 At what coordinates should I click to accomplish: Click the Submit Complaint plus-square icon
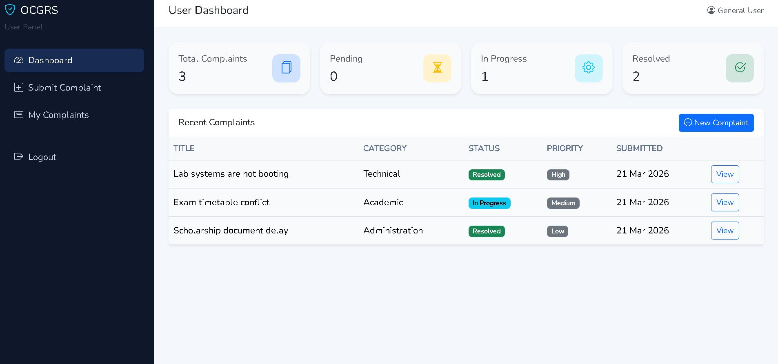click(x=19, y=87)
